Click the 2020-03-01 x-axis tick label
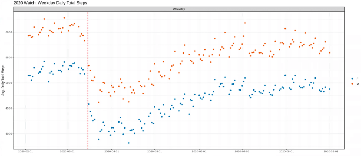This screenshot has height=156, width=361. (67, 151)
